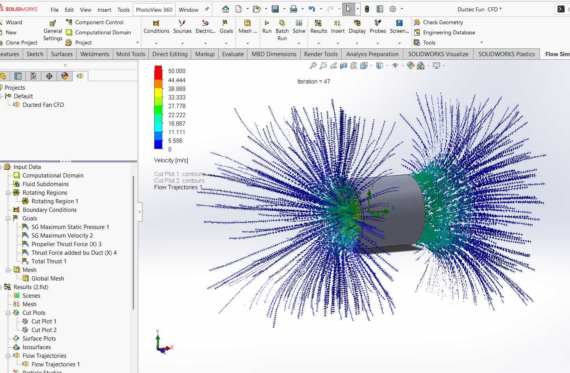This screenshot has height=373, width=570.
Task: Open the Insert menu
Action: (104, 10)
